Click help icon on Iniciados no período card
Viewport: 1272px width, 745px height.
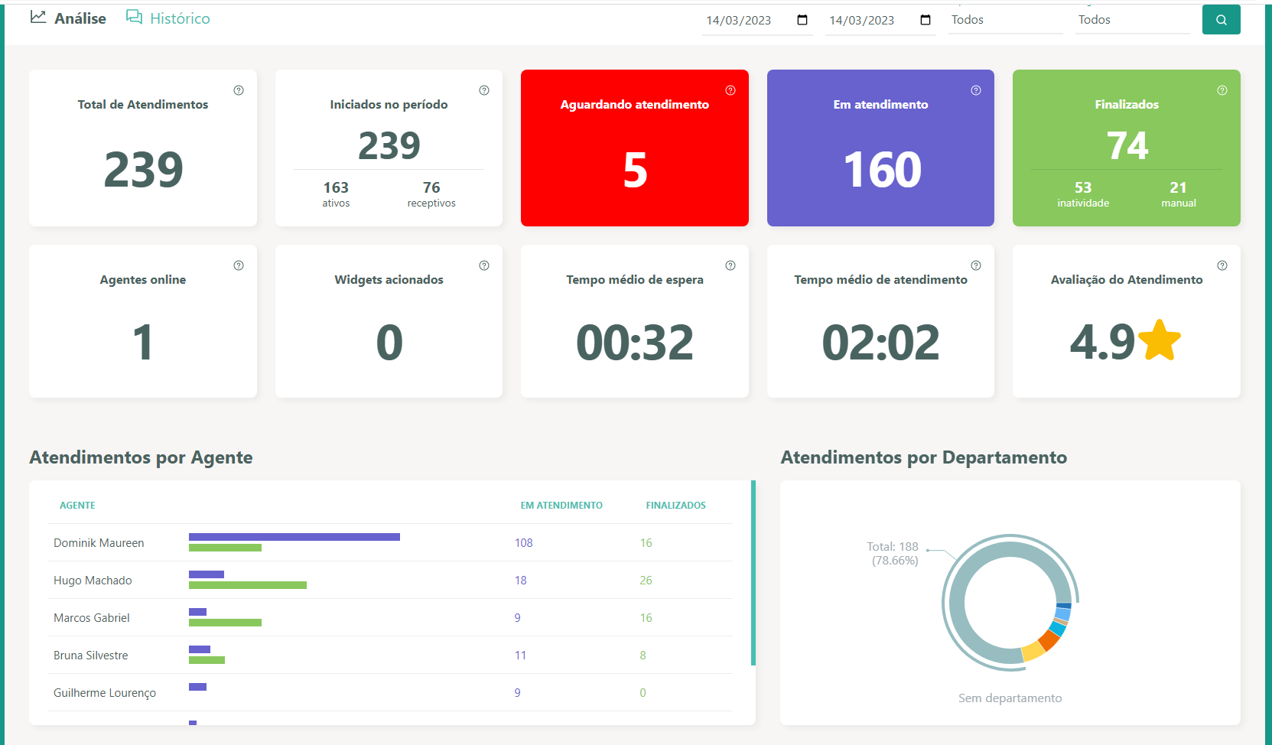coord(484,90)
